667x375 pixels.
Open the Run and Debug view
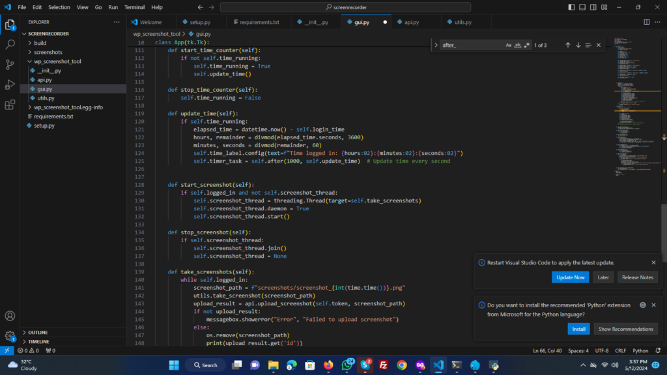10,85
